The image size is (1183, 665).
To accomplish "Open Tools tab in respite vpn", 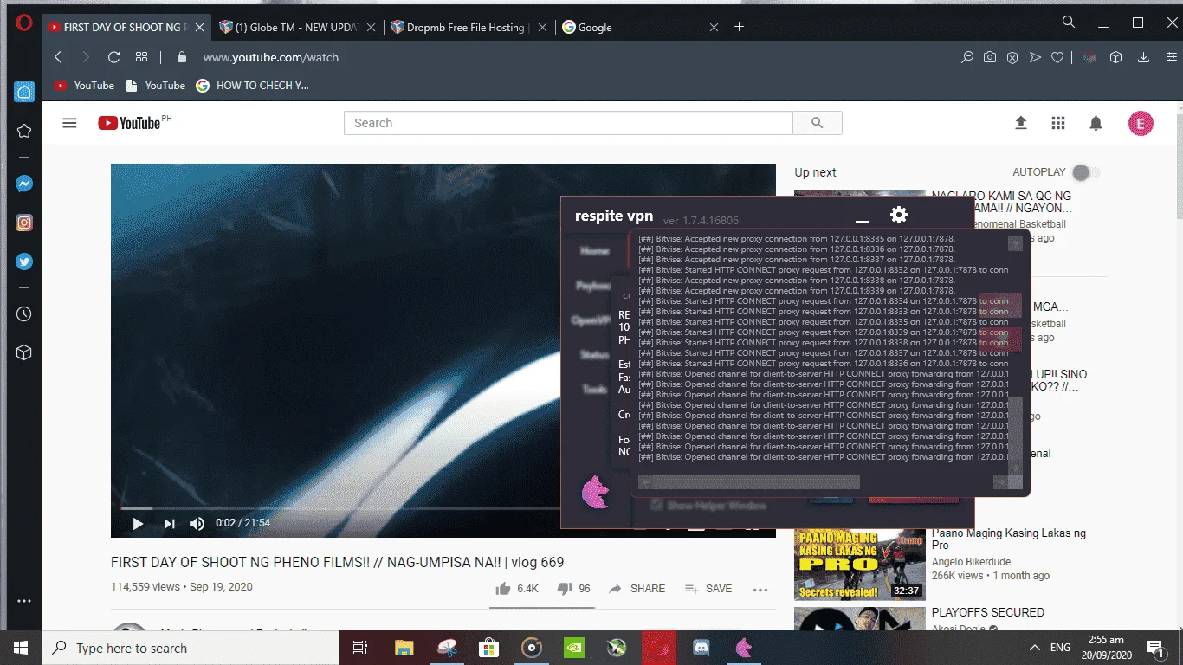I will (595, 390).
